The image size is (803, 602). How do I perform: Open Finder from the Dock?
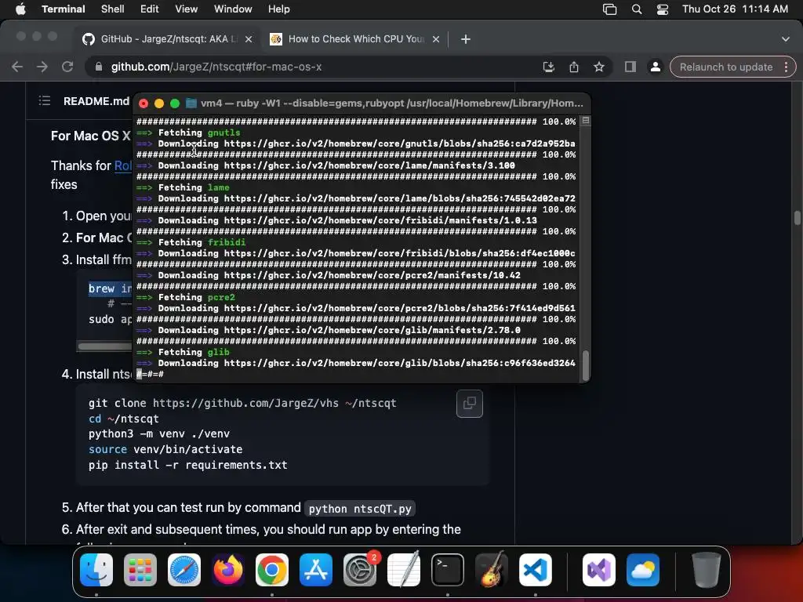(96, 570)
